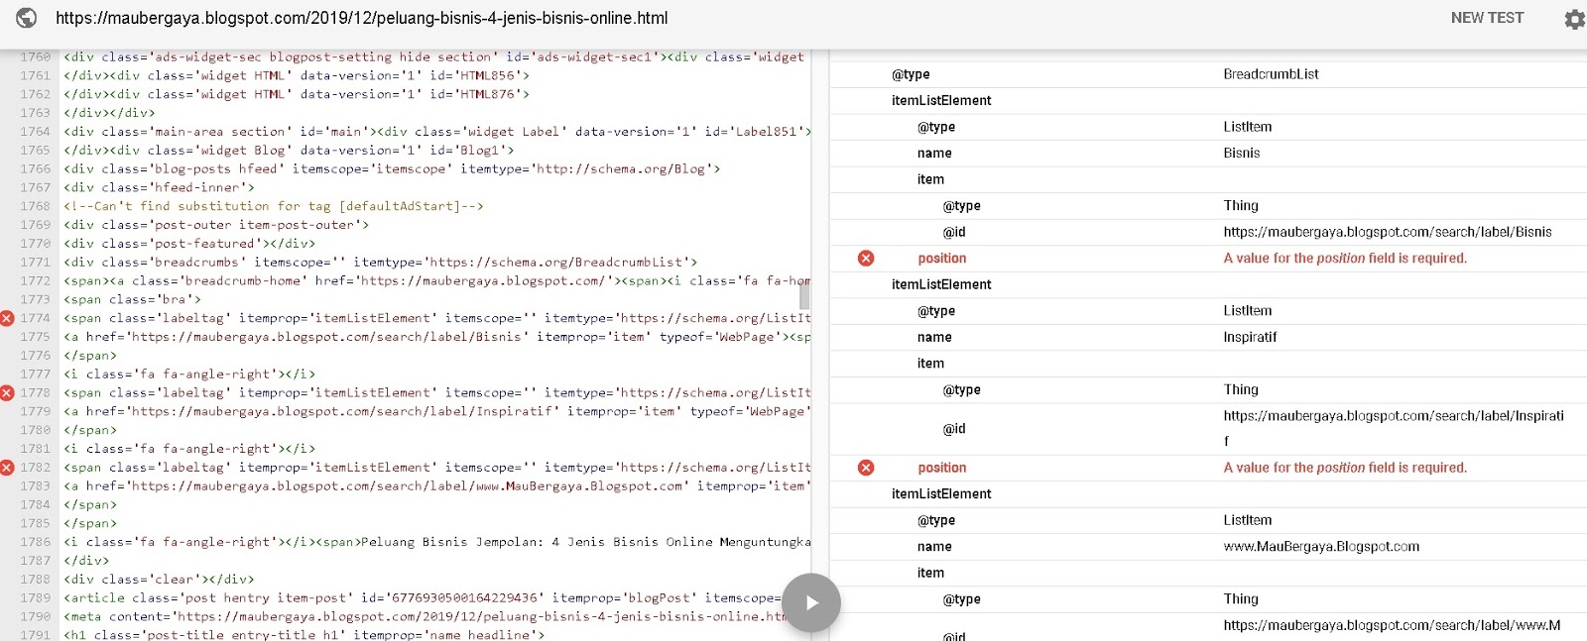Image resolution: width=1587 pixels, height=641 pixels.
Task: Select the www.MauBergaya.Blogspot.com name row
Action: (1208, 546)
